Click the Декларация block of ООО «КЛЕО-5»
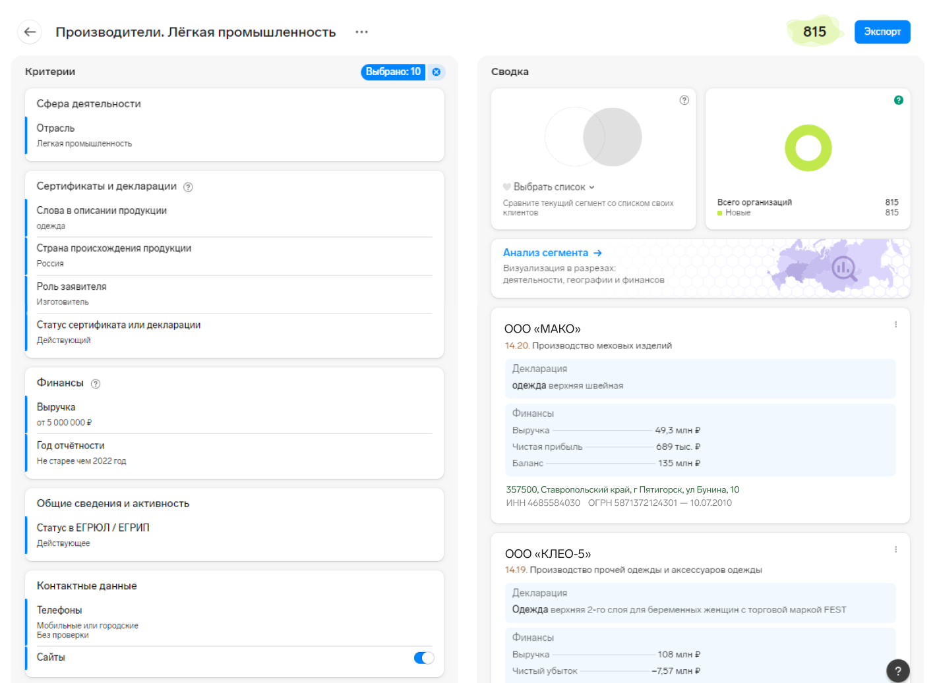The height and width of the screenshot is (683, 935). tap(700, 603)
